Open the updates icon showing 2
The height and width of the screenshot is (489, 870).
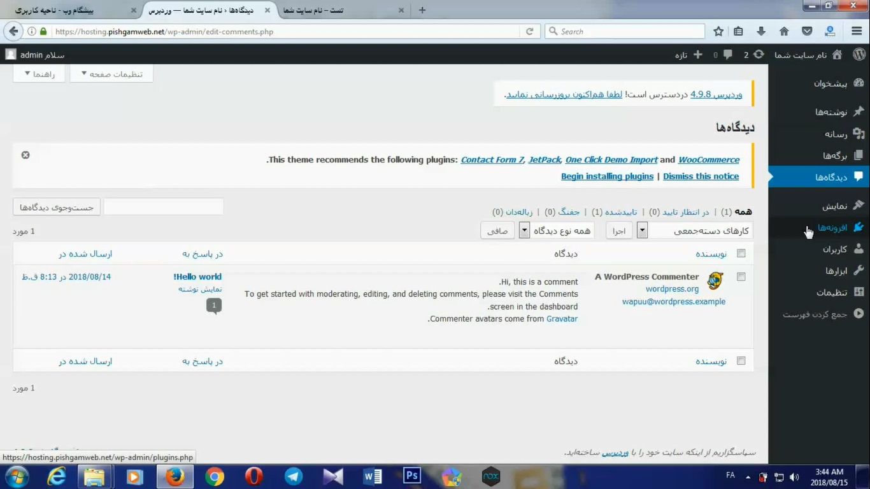click(754, 55)
